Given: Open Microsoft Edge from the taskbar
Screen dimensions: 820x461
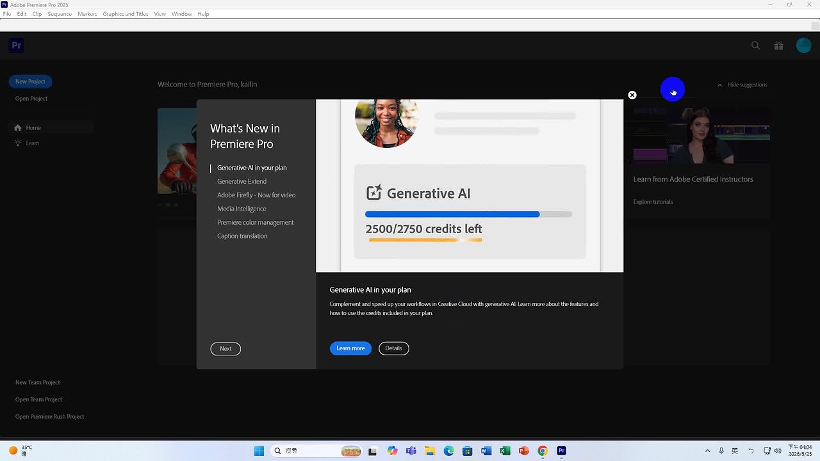Looking at the screenshot, I should click(x=448, y=451).
